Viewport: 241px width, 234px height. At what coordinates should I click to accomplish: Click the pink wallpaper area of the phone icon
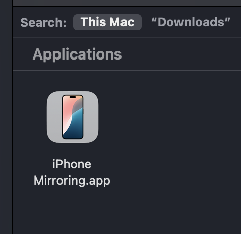pyautogui.click(x=67, y=107)
